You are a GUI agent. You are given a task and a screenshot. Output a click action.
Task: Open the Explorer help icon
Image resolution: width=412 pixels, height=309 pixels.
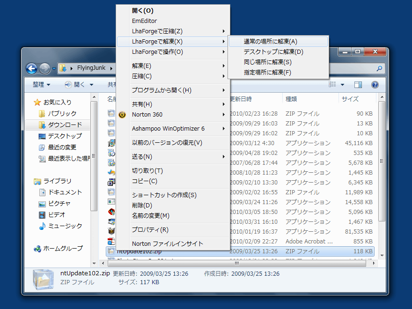[x=375, y=85]
